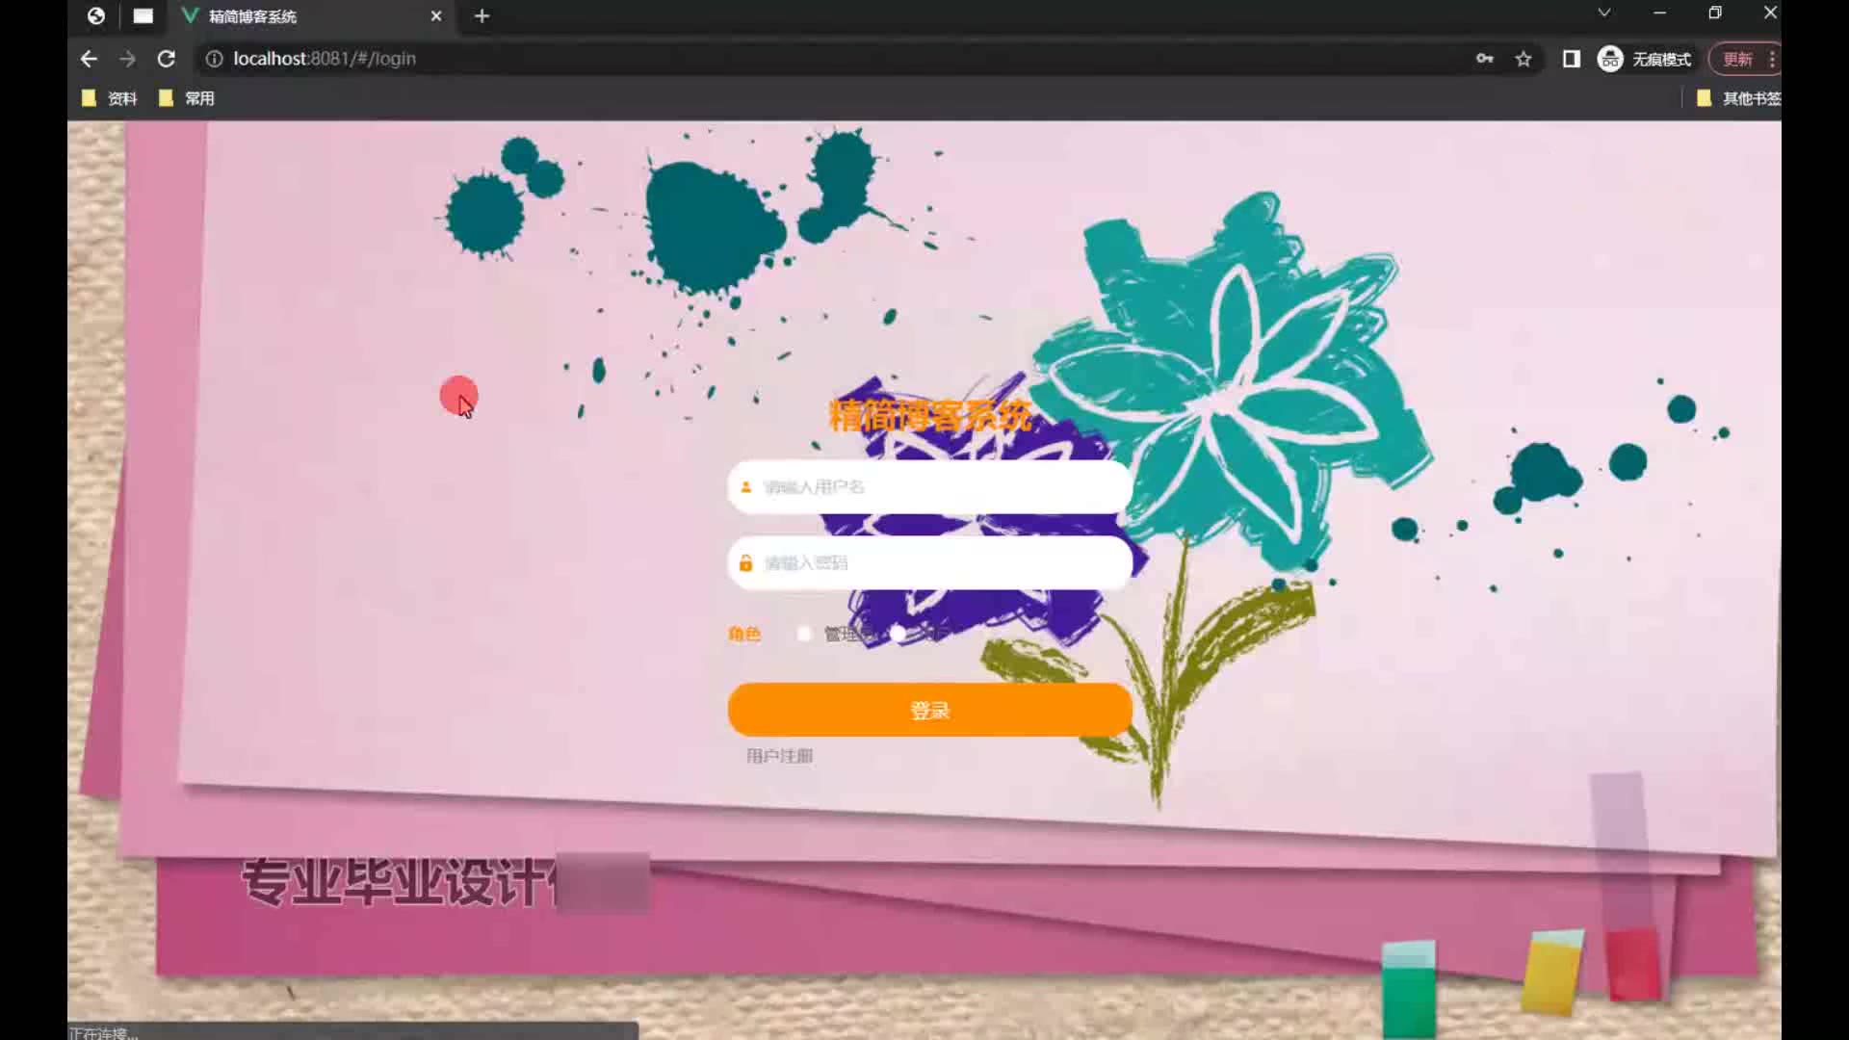1849x1040 pixels.
Task: Select the second role radio button
Action: [898, 634]
